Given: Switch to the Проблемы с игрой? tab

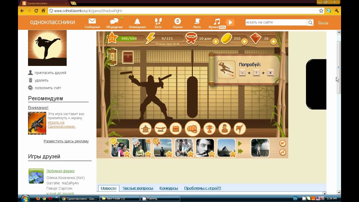Looking at the screenshot, I should coord(202,188).
